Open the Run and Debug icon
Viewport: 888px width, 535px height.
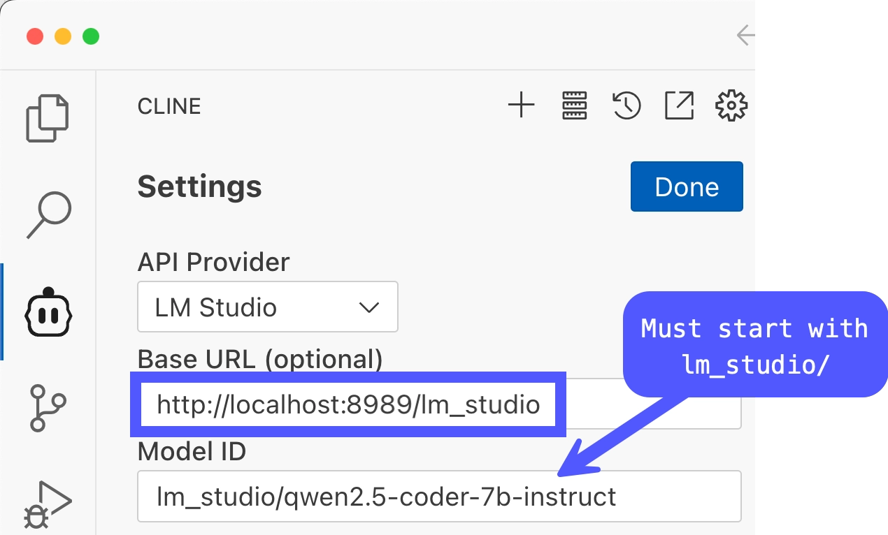pos(48,504)
